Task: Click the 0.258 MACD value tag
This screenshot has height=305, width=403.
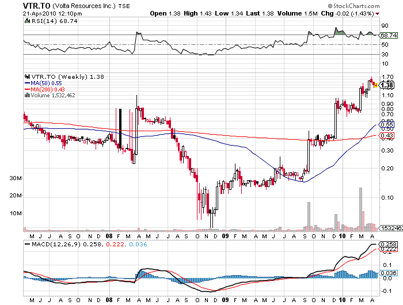Action: (389, 244)
